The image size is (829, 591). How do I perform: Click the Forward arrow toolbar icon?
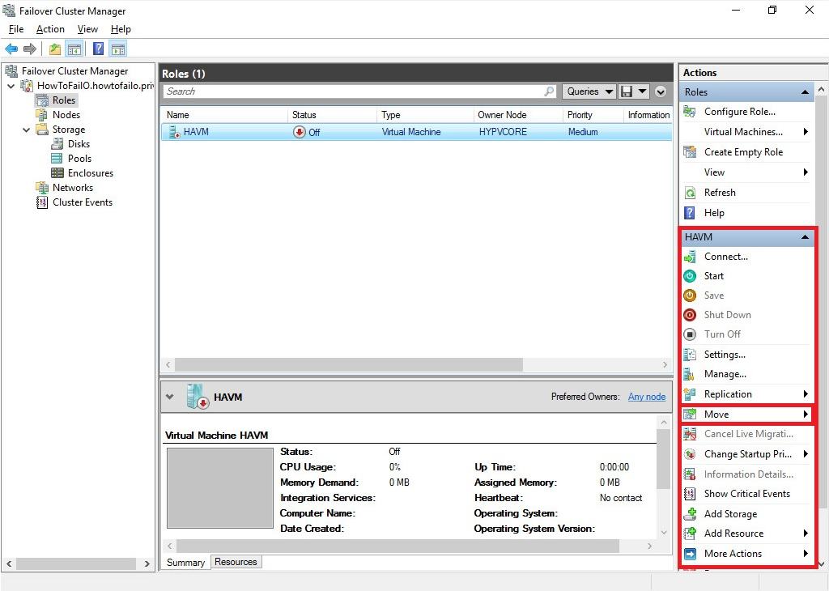click(30, 49)
